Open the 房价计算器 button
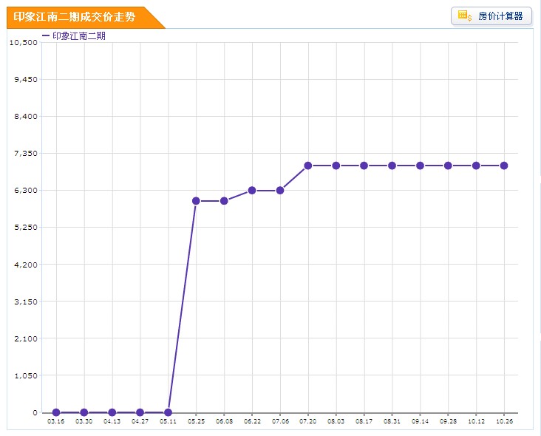This screenshot has width=541, height=436. (491, 16)
